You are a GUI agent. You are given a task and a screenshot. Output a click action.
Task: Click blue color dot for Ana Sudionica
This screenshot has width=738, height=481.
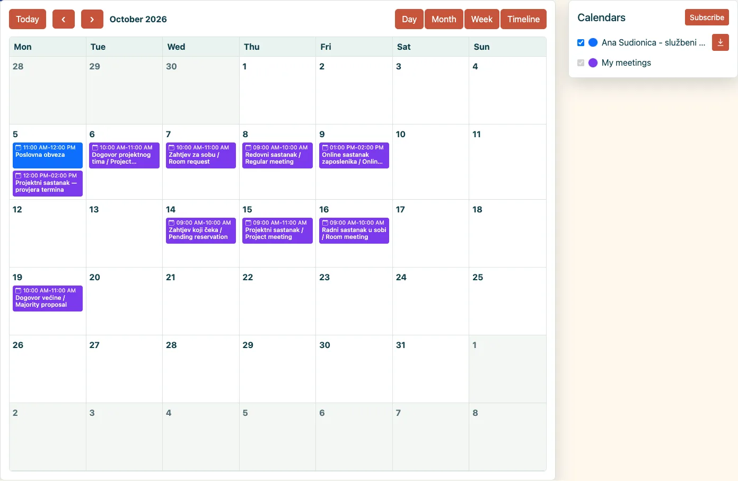point(593,42)
